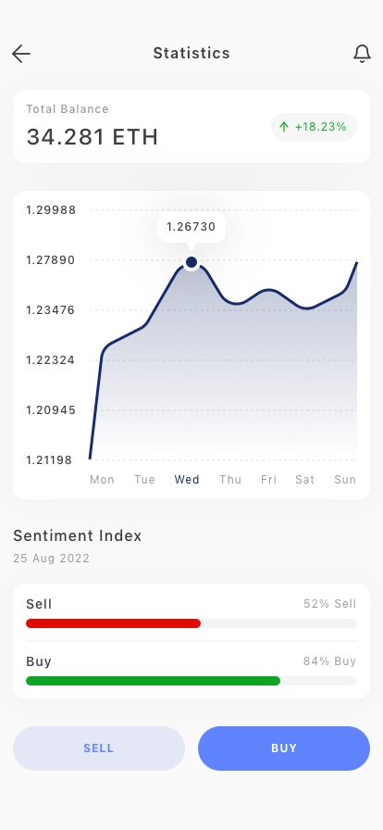This screenshot has width=383, height=830.
Task: Click the green up-arrow percentage badge
Action: coord(315,127)
